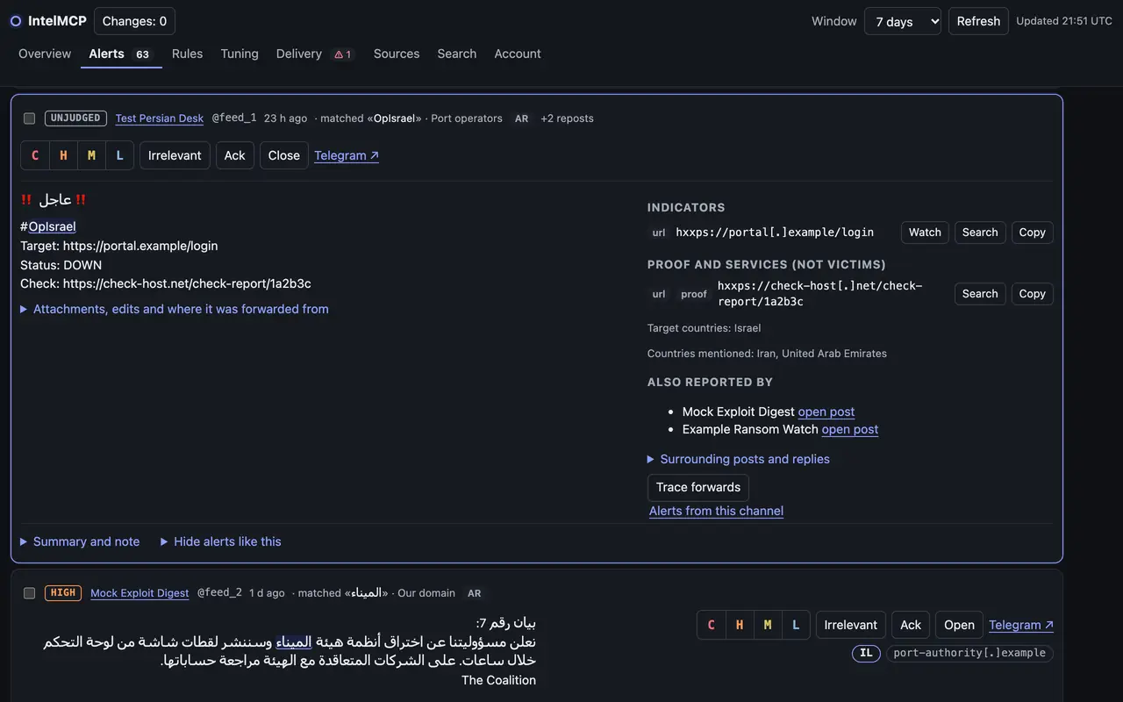Open post reported by Example Ransom Watch
1123x702 pixels.
[850, 429]
